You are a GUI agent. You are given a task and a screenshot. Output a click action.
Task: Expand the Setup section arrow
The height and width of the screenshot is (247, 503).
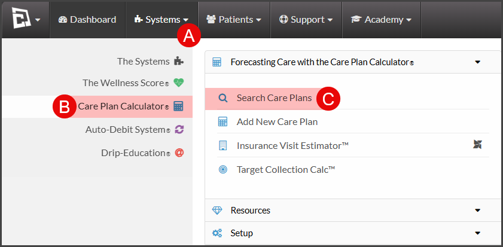[478, 233]
